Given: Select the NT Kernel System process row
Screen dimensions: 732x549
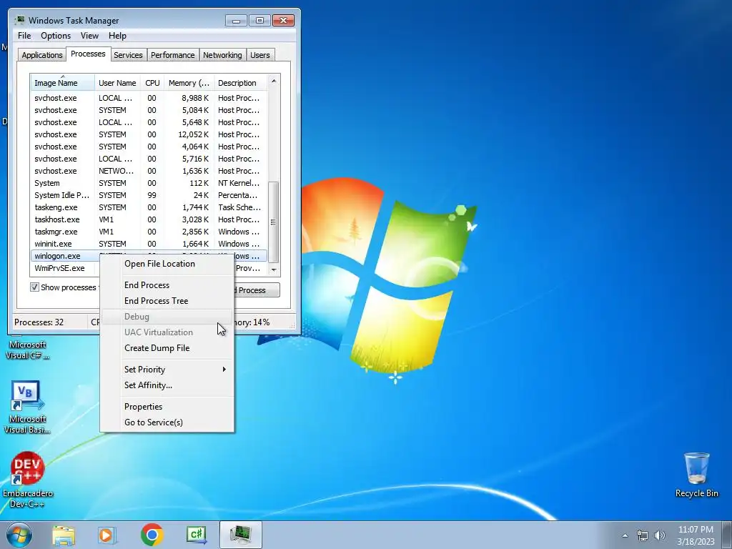Looking at the screenshot, I should point(149,184).
